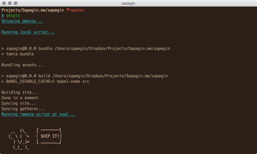This screenshot has height=154, width=257.
Task: Click the 'SHIP IT!' speech bubble
Action: [49, 136]
